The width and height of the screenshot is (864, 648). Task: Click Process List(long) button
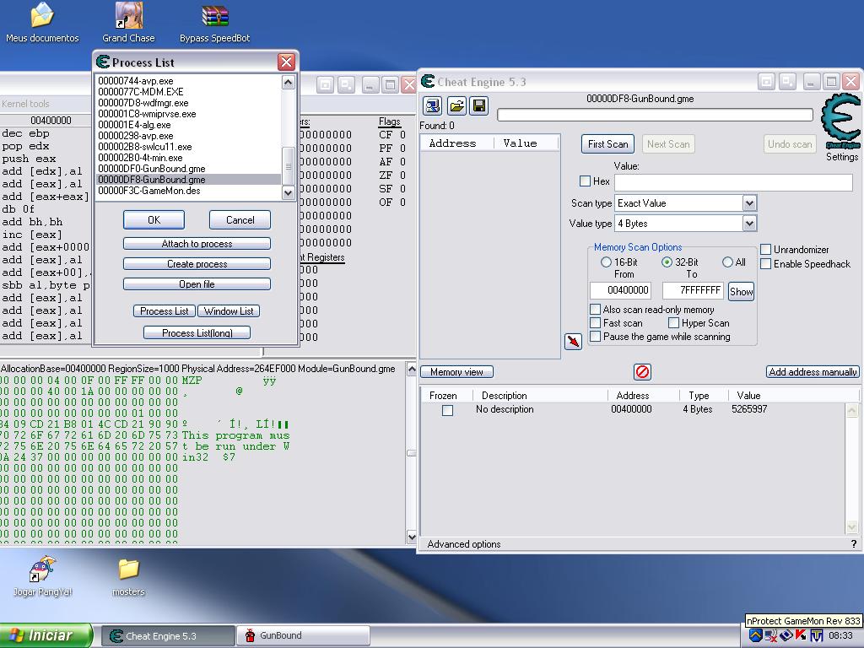tap(197, 332)
